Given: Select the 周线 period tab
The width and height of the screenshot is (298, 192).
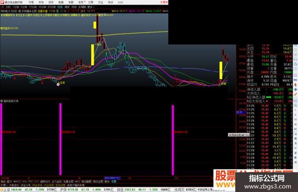Looking at the screenshot, I should [x=67, y=7].
